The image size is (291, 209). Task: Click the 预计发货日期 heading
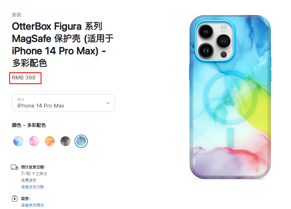pos(33,167)
